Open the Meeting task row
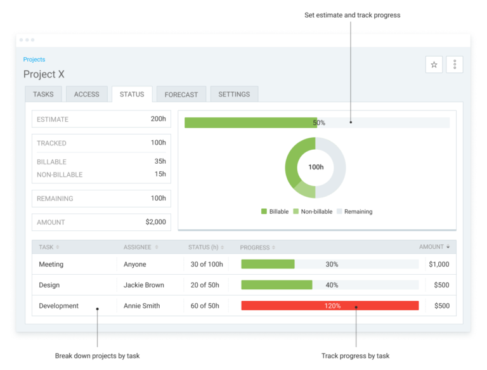This screenshot has height=370, width=487. [244, 264]
